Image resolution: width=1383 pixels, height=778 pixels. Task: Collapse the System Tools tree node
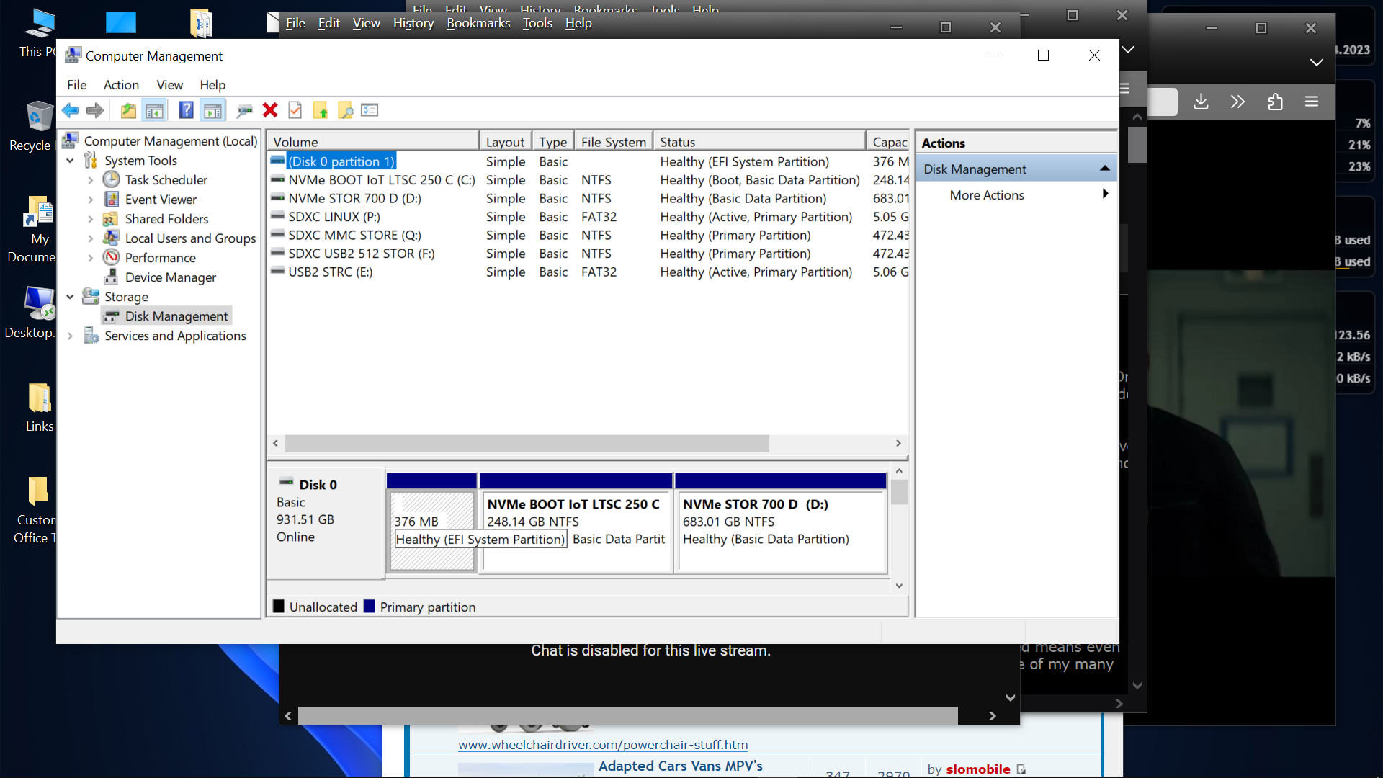[70, 161]
